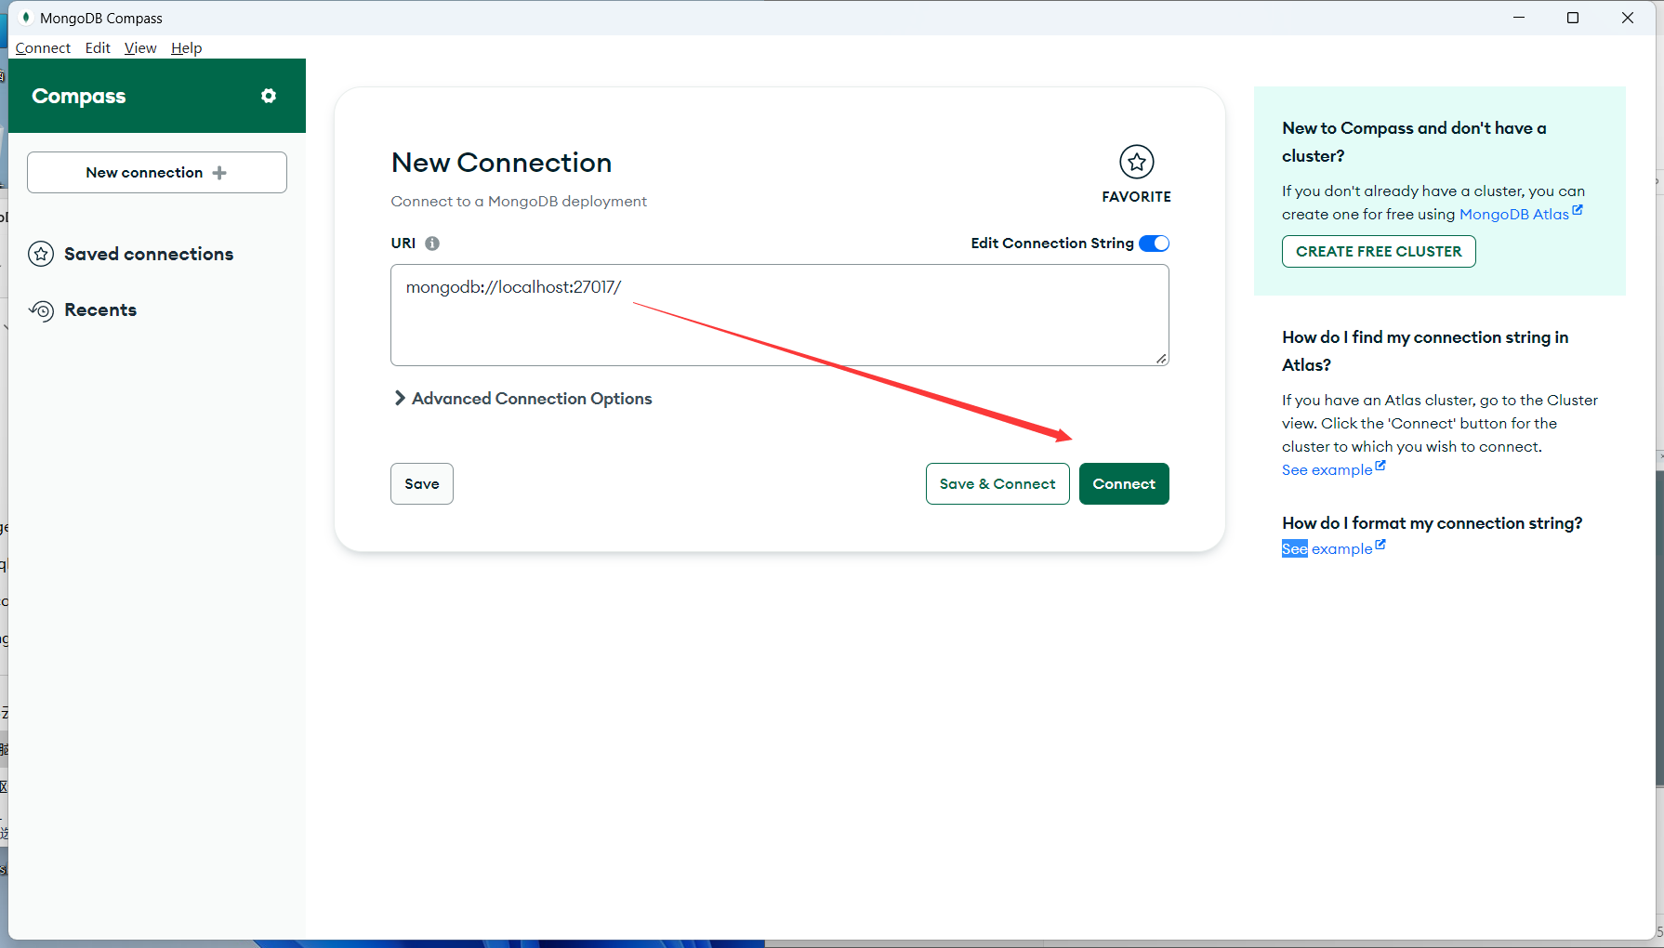Image resolution: width=1664 pixels, height=948 pixels.
Task: Expand Advanced Connection Options
Action: tap(522, 399)
